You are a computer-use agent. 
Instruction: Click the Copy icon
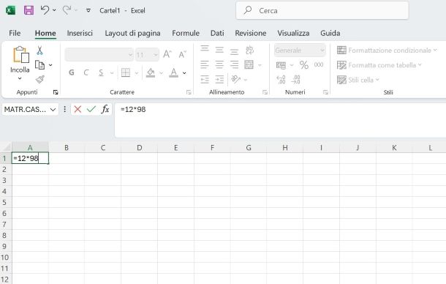(x=39, y=65)
